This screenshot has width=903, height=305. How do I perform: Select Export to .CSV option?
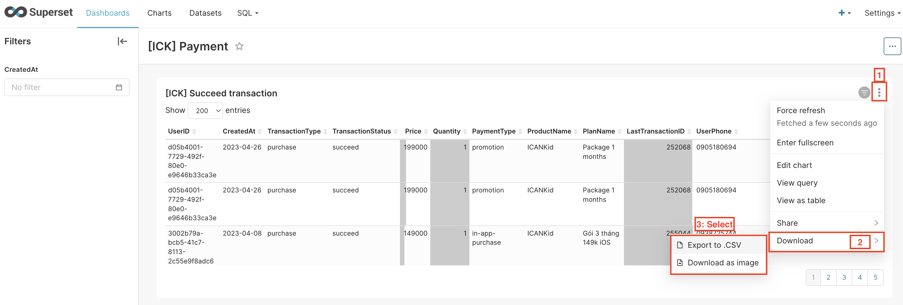[x=714, y=245]
